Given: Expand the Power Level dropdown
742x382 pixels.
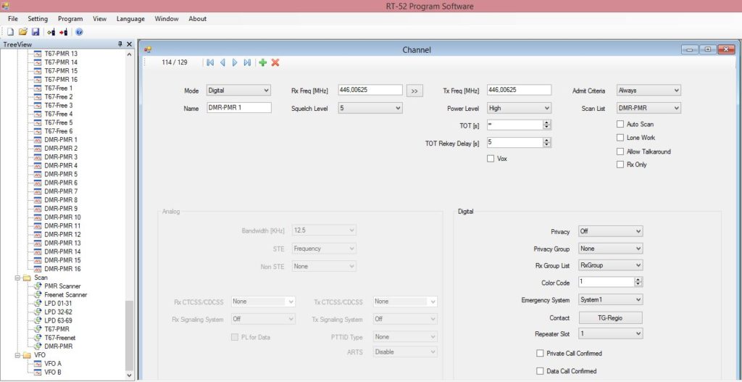Looking at the screenshot, I should (x=519, y=108).
